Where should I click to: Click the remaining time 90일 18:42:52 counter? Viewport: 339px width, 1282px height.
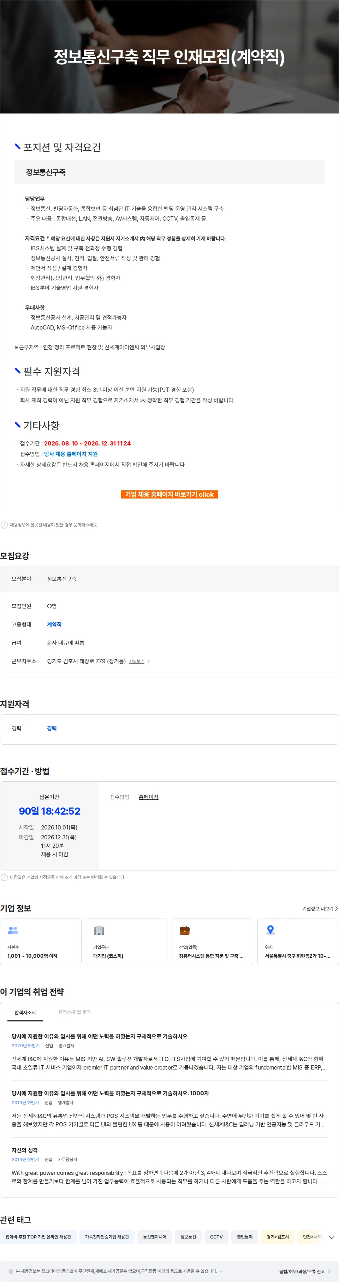[x=49, y=811]
